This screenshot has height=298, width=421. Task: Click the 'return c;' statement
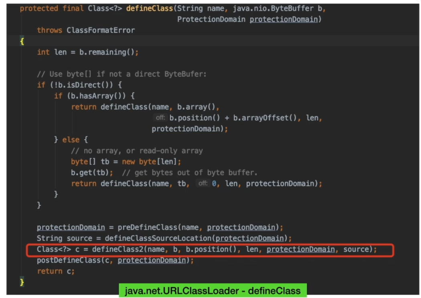pyautogui.click(x=56, y=272)
